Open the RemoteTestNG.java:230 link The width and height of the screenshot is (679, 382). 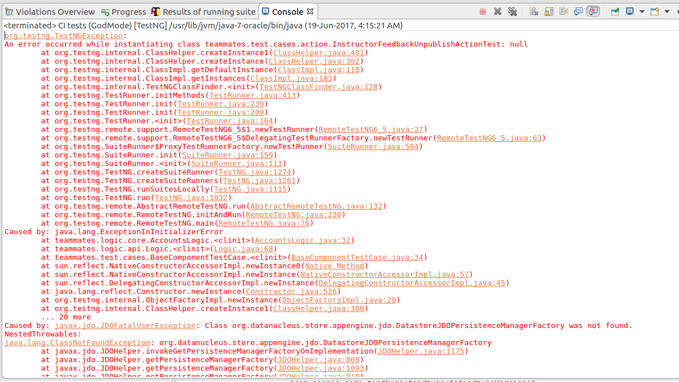294,214
